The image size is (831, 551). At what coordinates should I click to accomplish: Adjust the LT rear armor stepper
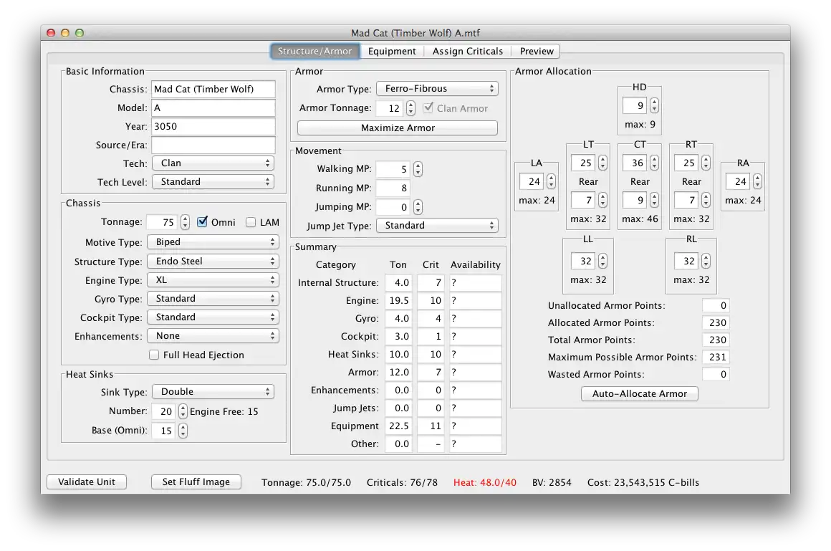tap(602, 200)
